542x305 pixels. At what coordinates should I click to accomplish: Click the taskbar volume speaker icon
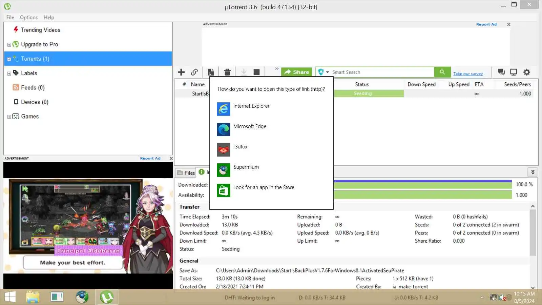tap(503, 297)
